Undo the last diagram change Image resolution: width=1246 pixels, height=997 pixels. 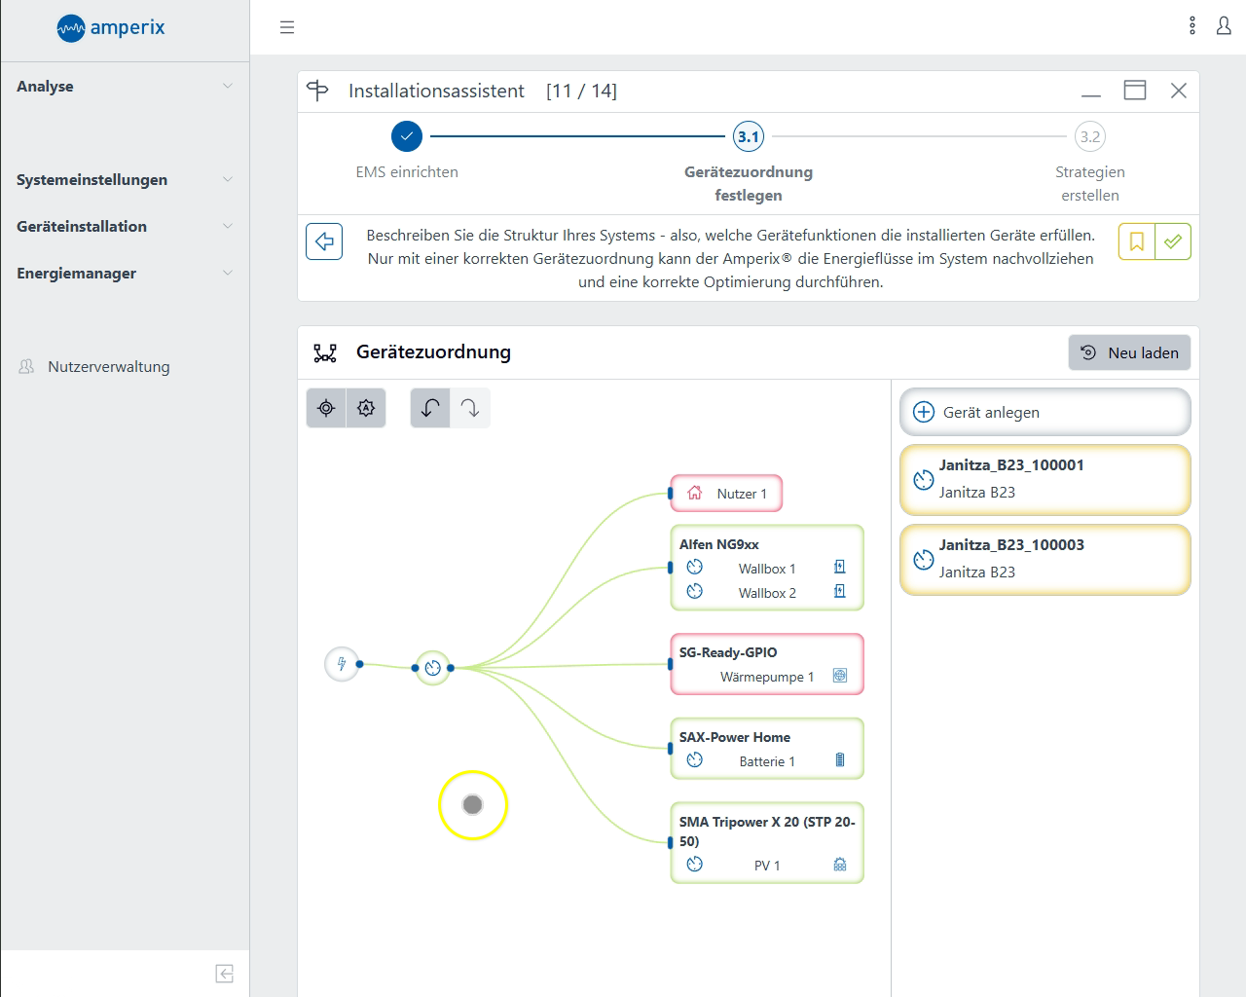pyautogui.click(x=430, y=408)
